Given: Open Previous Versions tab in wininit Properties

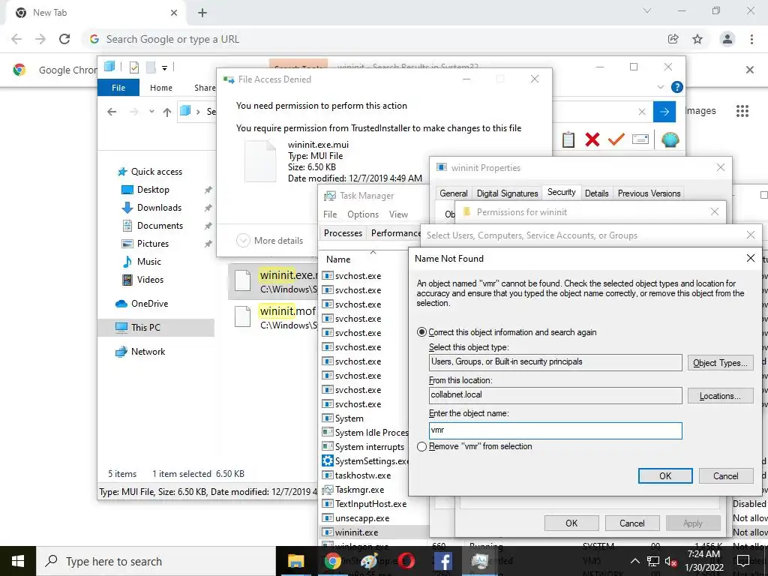Looking at the screenshot, I should (x=649, y=193).
